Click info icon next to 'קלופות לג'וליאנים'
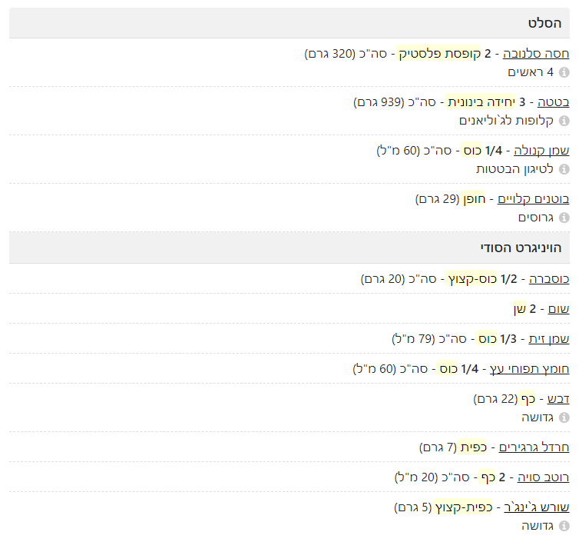This screenshot has height=552, width=579. (564, 121)
